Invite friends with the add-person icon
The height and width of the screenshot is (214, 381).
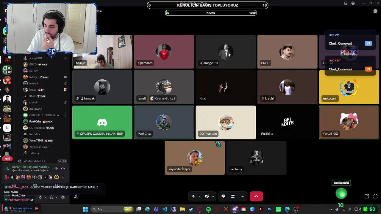[76, 196]
